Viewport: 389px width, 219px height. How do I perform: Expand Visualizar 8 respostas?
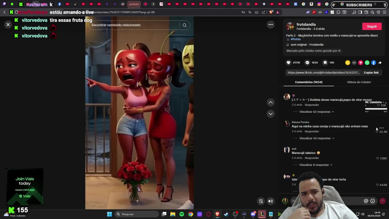click(x=316, y=165)
